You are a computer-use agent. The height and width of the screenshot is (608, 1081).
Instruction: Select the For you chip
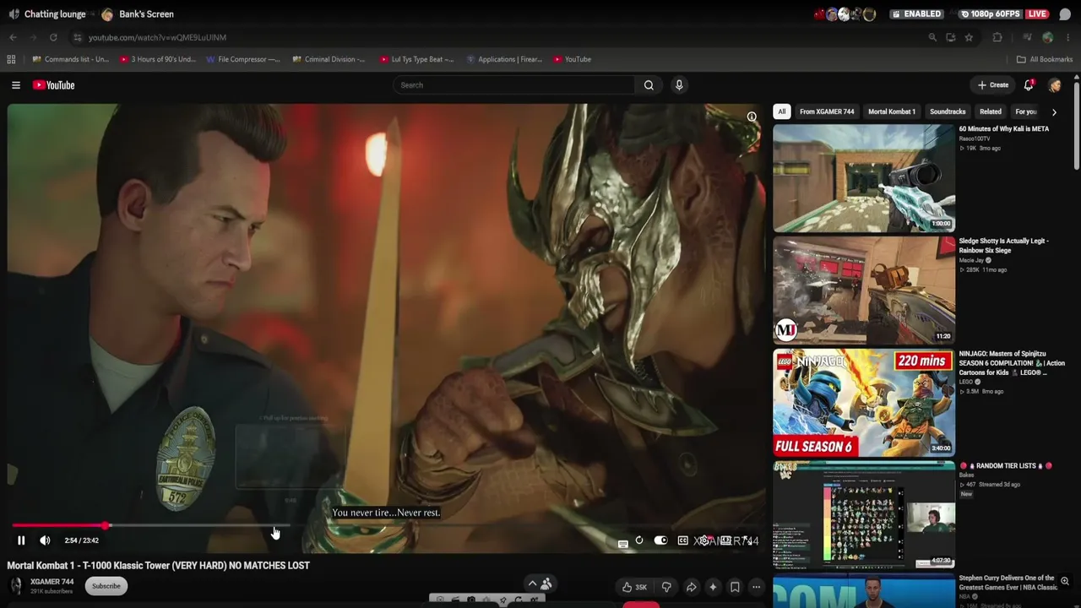coord(1026,111)
